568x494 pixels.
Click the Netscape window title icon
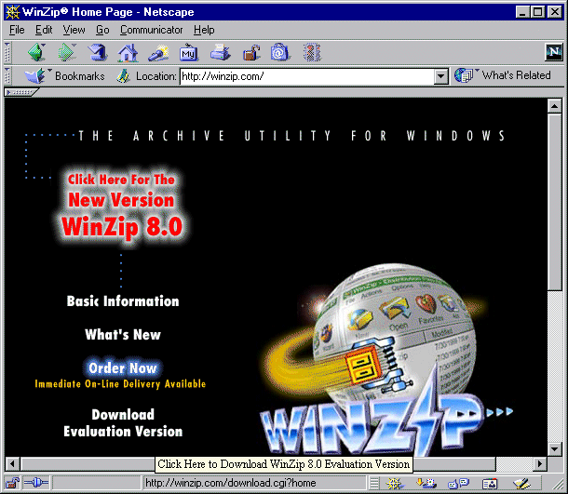(12, 12)
